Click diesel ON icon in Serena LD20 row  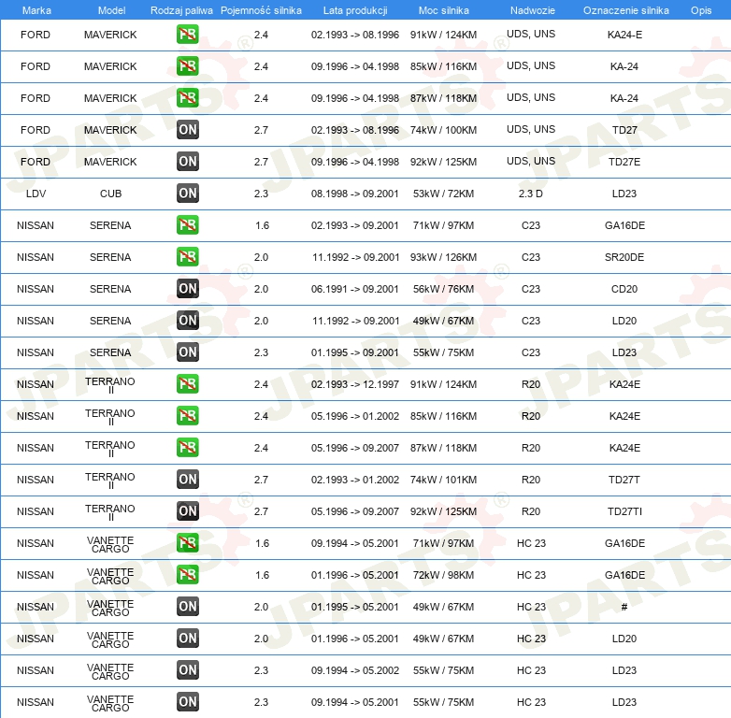(x=187, y=321)
